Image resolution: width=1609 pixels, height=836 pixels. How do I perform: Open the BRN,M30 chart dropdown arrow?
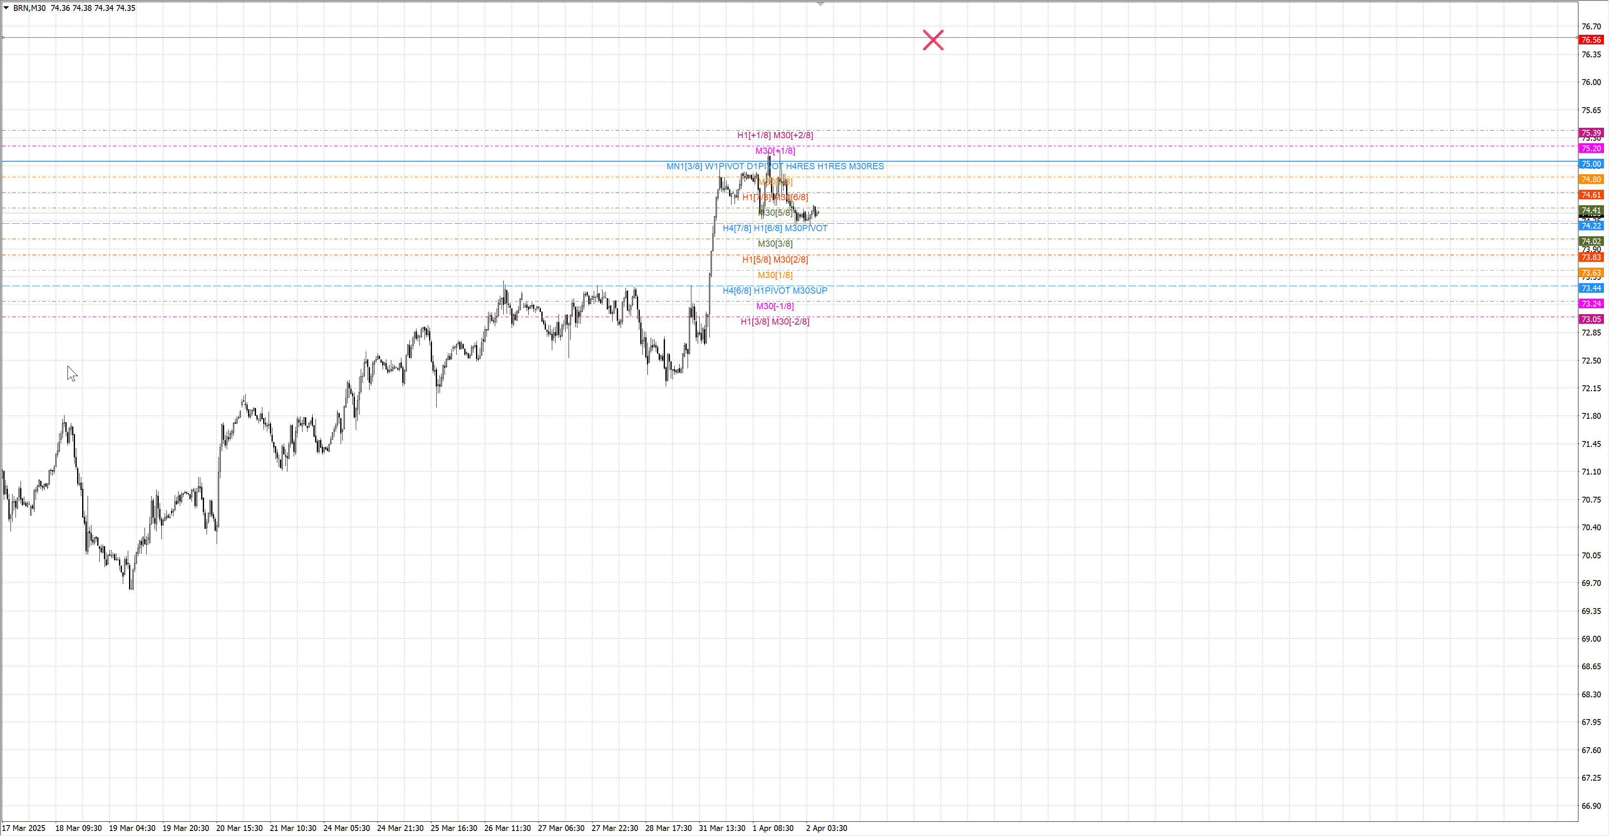click(x=6, y=8)
